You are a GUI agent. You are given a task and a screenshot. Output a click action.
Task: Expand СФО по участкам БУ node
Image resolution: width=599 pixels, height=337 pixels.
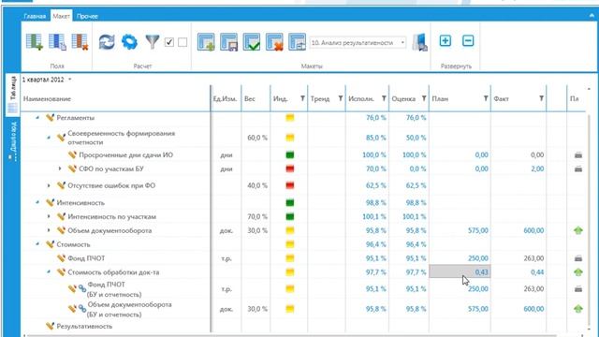(60, 168)
